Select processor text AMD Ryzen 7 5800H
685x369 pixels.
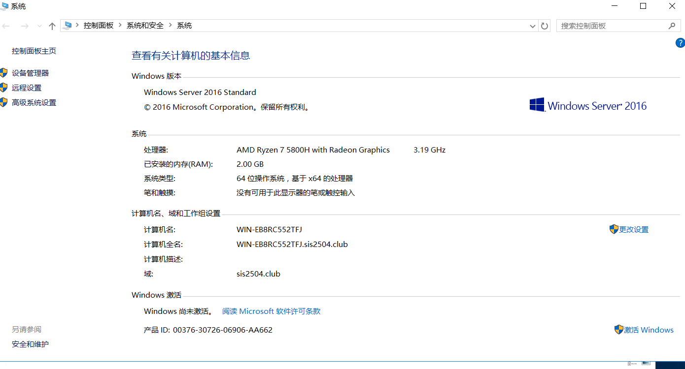[313, 150]
